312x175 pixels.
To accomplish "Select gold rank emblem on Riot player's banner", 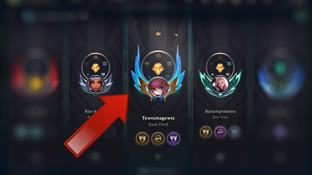I will coord(95,68).
